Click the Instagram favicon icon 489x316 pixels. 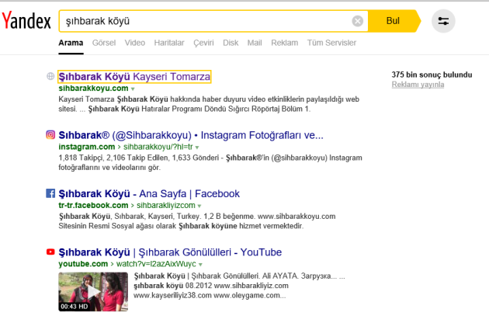[50, 135]
